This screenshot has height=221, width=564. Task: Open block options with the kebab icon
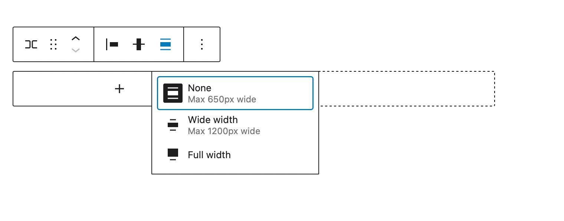click(x=201, y=44)
